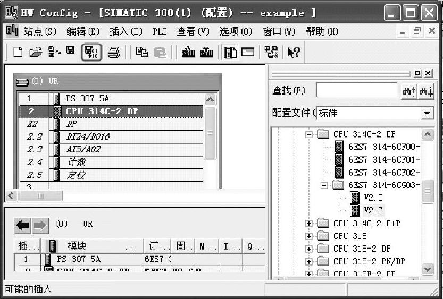Click the (0) UR rack title bar

point(117,81)
